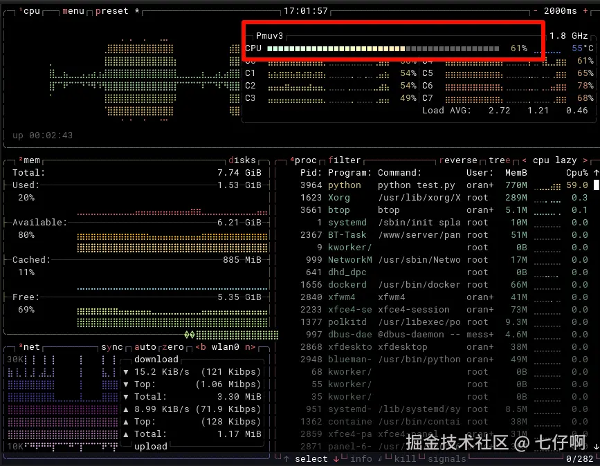This screenshot has width=600, height=466.
Task: Click the mem box title
Action: coord(31,160)
